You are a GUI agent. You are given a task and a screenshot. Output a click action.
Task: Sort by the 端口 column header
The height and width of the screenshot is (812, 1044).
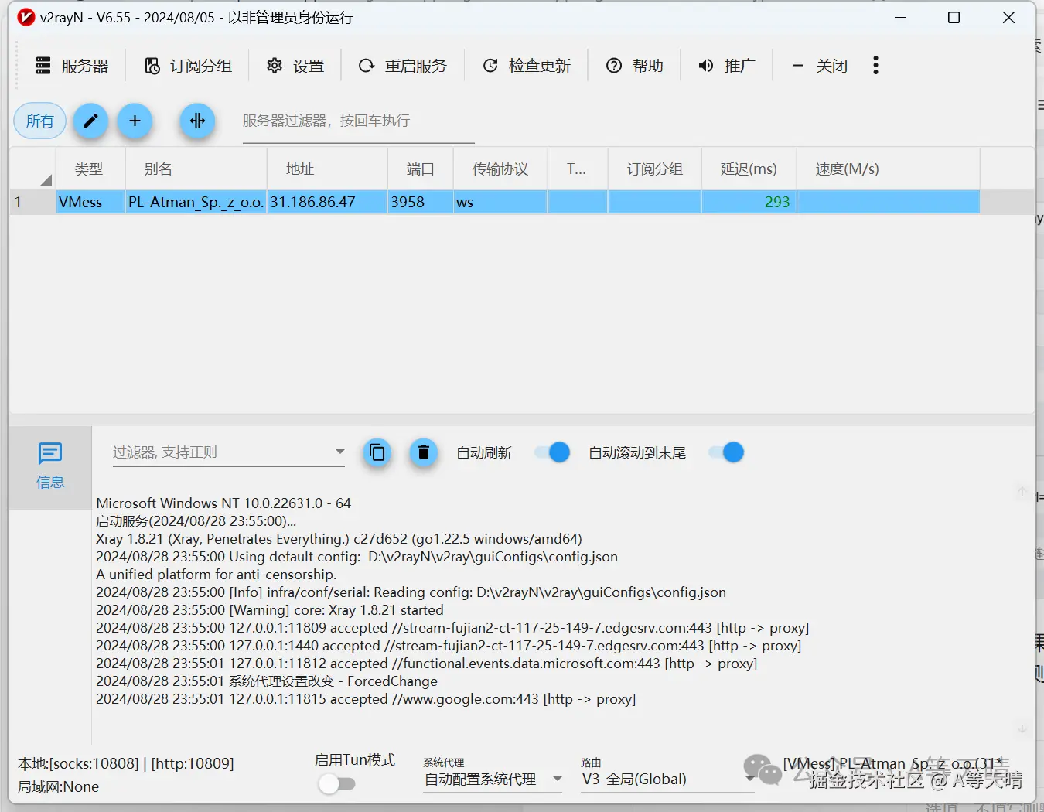(420, 169)
